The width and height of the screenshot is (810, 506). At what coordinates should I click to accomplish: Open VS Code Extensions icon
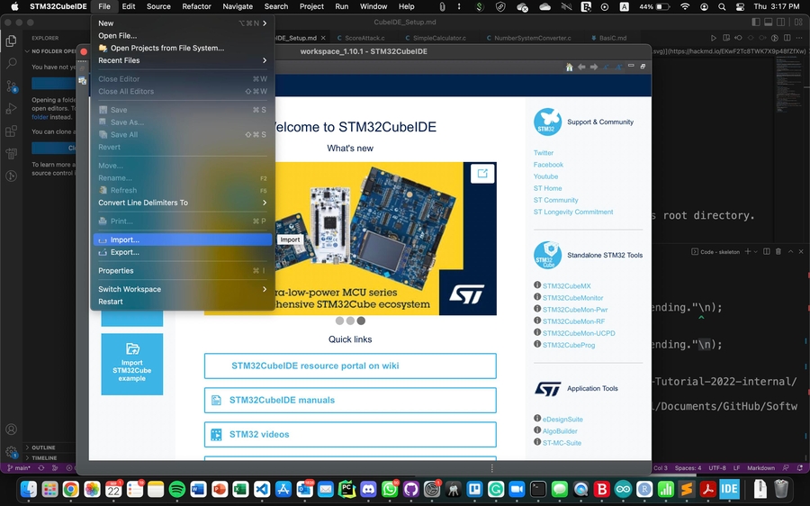(12, 131)
